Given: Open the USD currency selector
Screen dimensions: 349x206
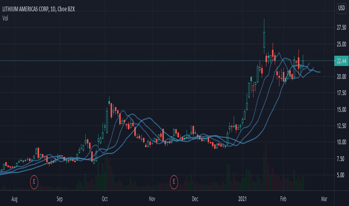Looking at the screenshot, I should 342,9.
